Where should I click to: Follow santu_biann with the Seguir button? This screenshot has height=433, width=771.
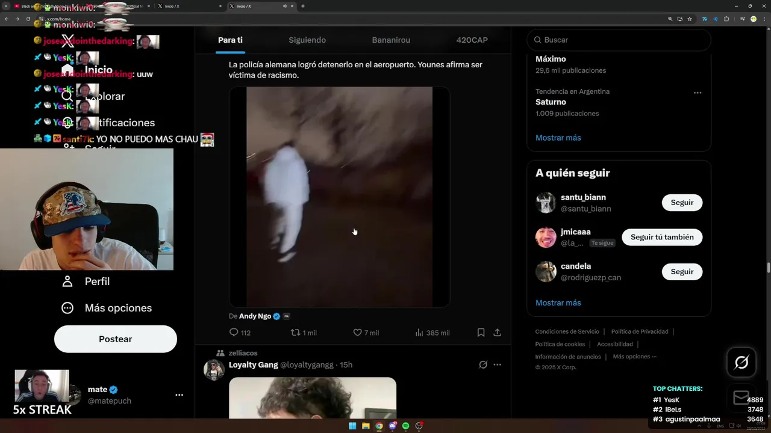[682, 203]
